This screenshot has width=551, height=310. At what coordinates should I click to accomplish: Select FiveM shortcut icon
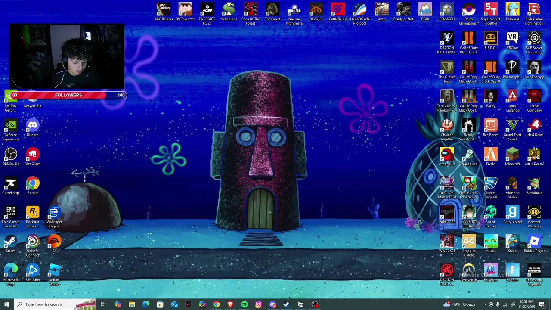(x=490, y=156)
